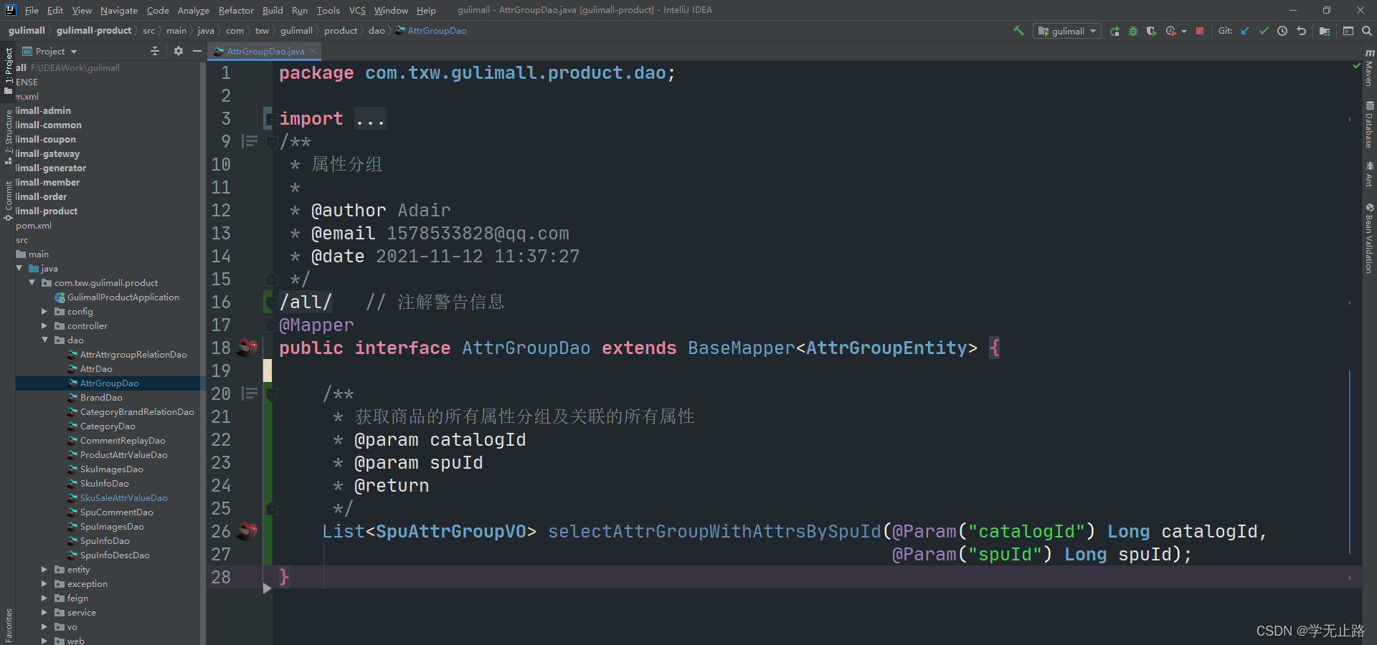Fold method Javadoc comment at line 20
Viewport: 1377px width, 645px height.
point(272,393)
